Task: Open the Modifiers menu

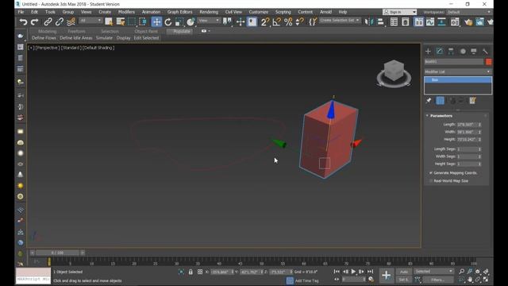Action: pyautogui.click(x=126, y=12)
